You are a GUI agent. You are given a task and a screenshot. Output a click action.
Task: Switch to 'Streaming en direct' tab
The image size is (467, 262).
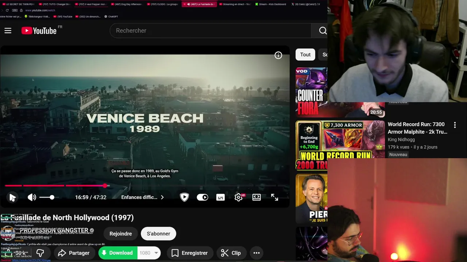235,4
